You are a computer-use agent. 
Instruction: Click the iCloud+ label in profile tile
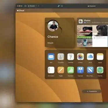(x=50, y=43)
